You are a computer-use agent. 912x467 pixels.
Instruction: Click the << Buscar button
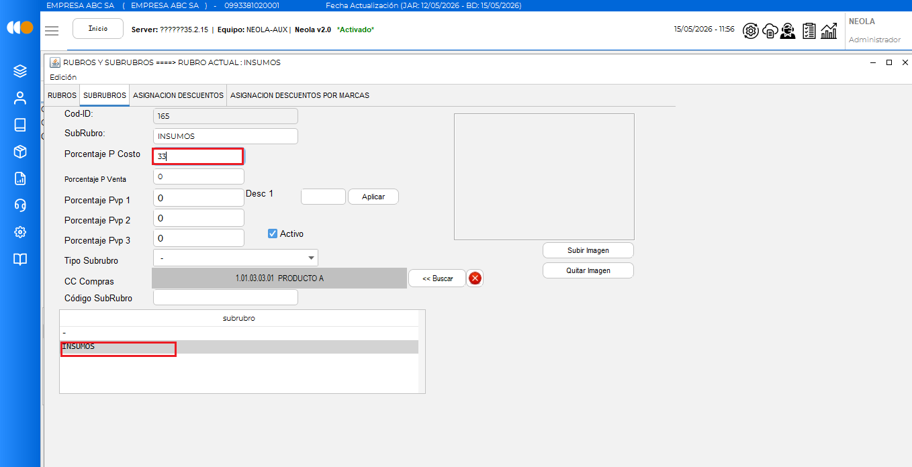click(437, 278)
